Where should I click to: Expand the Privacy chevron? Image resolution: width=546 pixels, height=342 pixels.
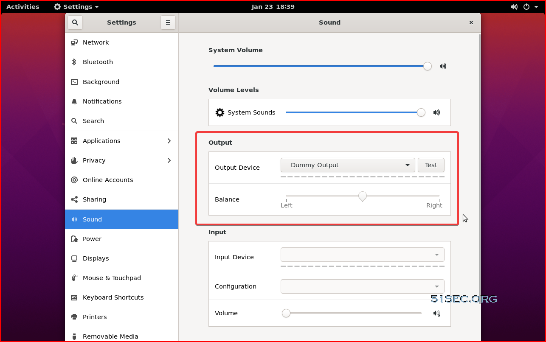169,160
